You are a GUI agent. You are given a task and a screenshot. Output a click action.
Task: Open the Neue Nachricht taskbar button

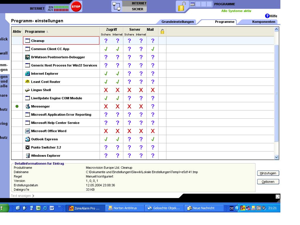tap(204, 208)
